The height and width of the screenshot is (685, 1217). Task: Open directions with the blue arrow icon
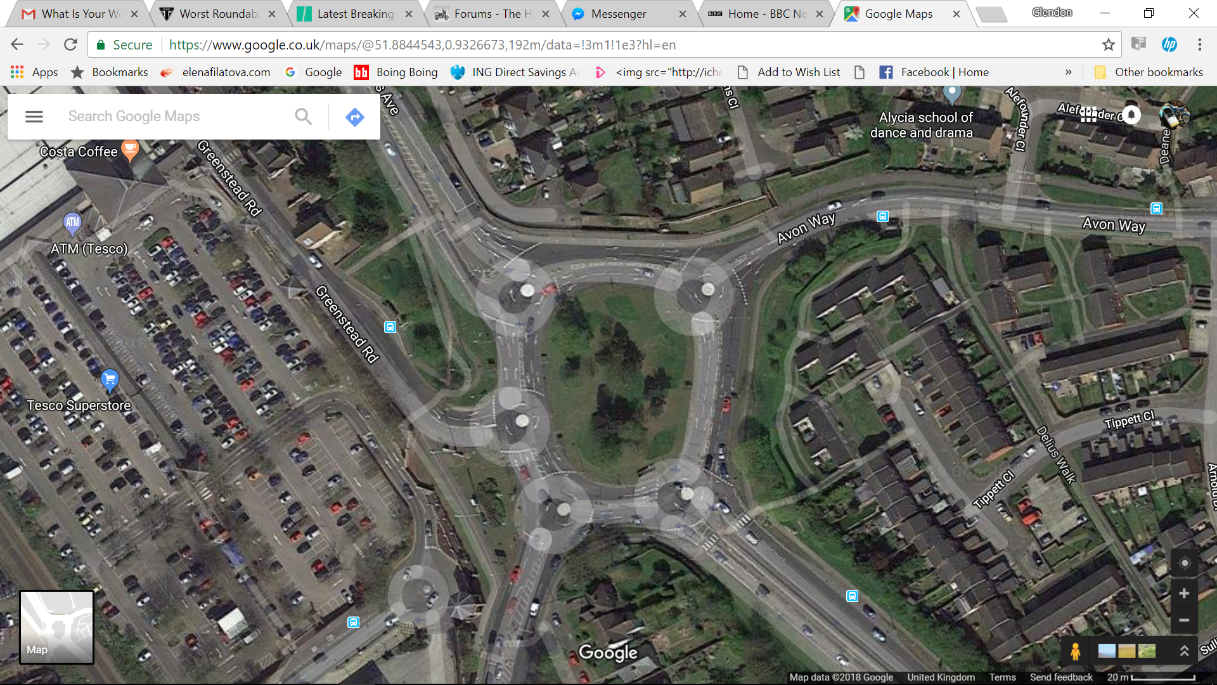point(354,117)
